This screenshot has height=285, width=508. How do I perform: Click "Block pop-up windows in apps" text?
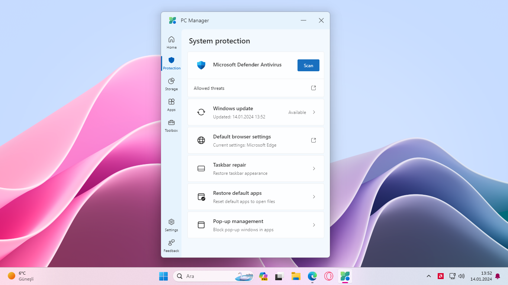click(x=243, y=230)
